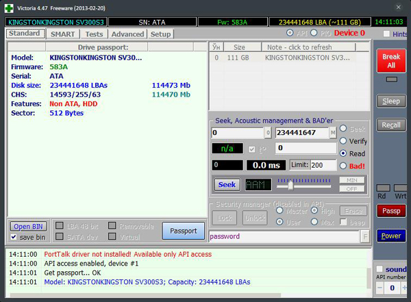411x302 pixels.
Task: Click the Size column header
Action: click(x=242, y=47)
